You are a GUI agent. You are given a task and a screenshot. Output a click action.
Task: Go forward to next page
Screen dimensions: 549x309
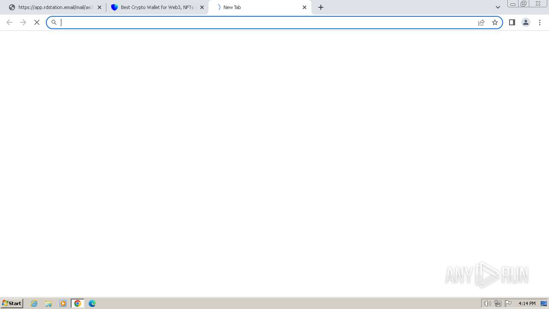[23, 22]
